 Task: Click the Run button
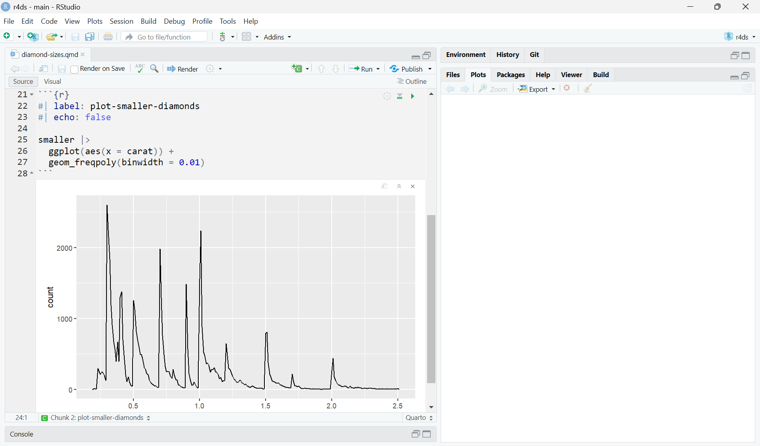361,69
